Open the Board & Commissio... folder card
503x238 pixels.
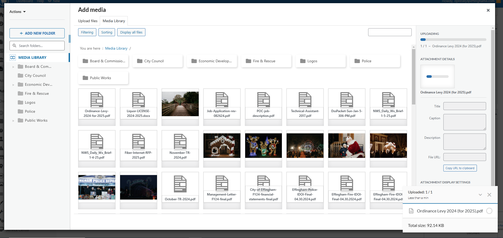pyautogui.click(x=103, y=61)
